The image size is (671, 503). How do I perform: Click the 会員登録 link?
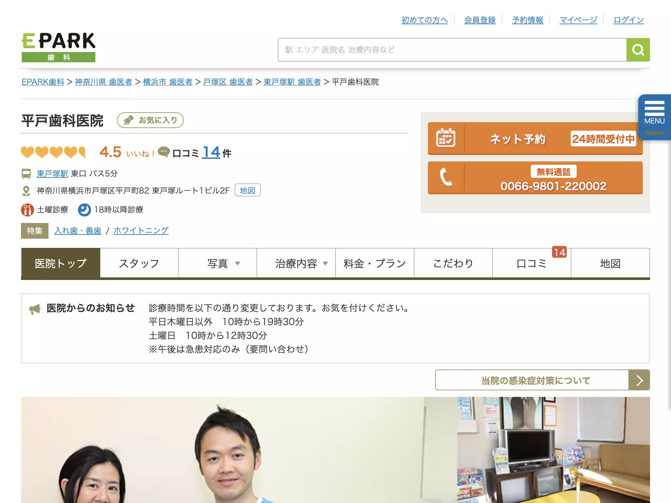coord(480,20)
